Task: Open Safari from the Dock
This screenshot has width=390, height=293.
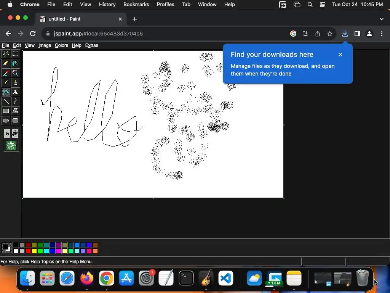Action: pos(67,278)
